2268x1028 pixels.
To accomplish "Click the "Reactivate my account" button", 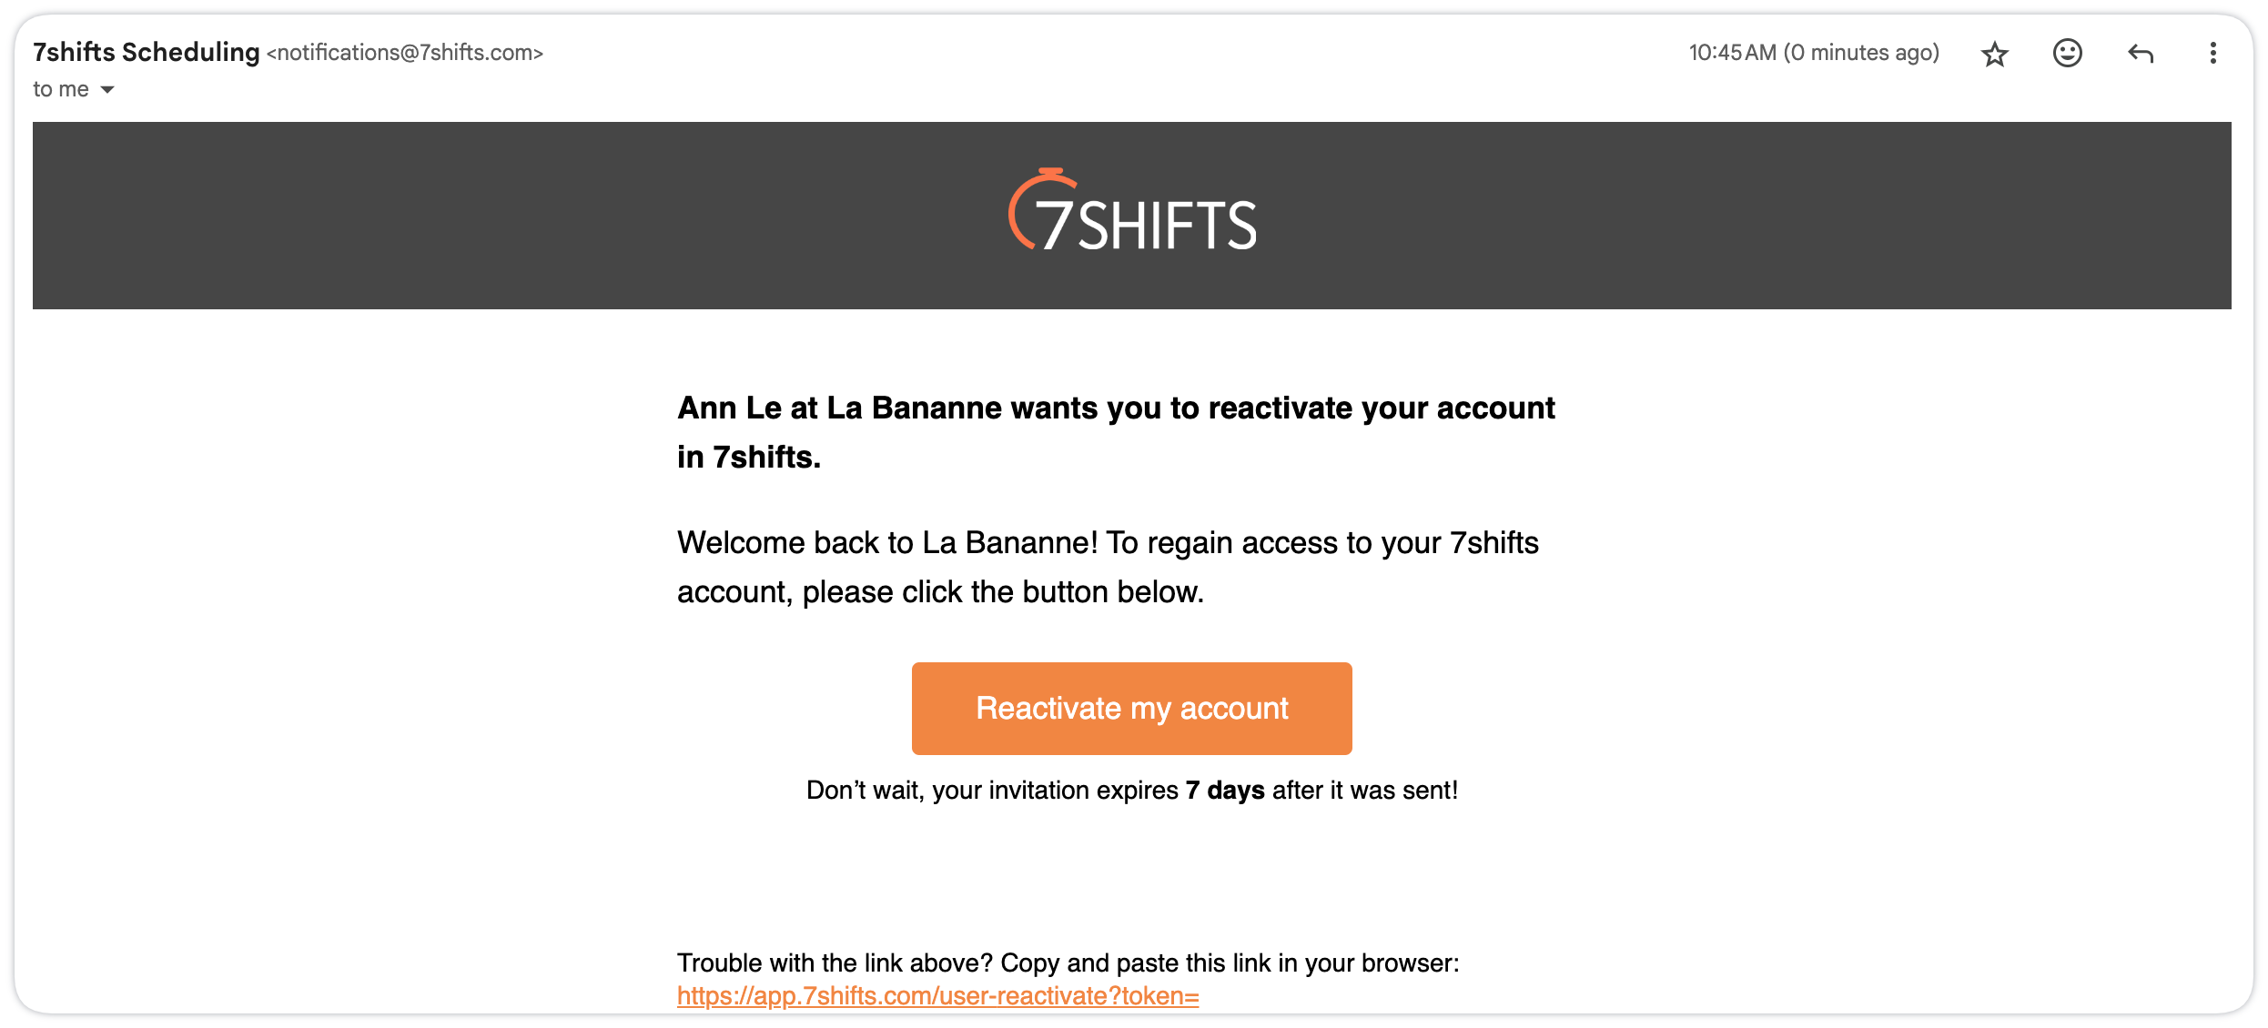I will (1131, 708).
